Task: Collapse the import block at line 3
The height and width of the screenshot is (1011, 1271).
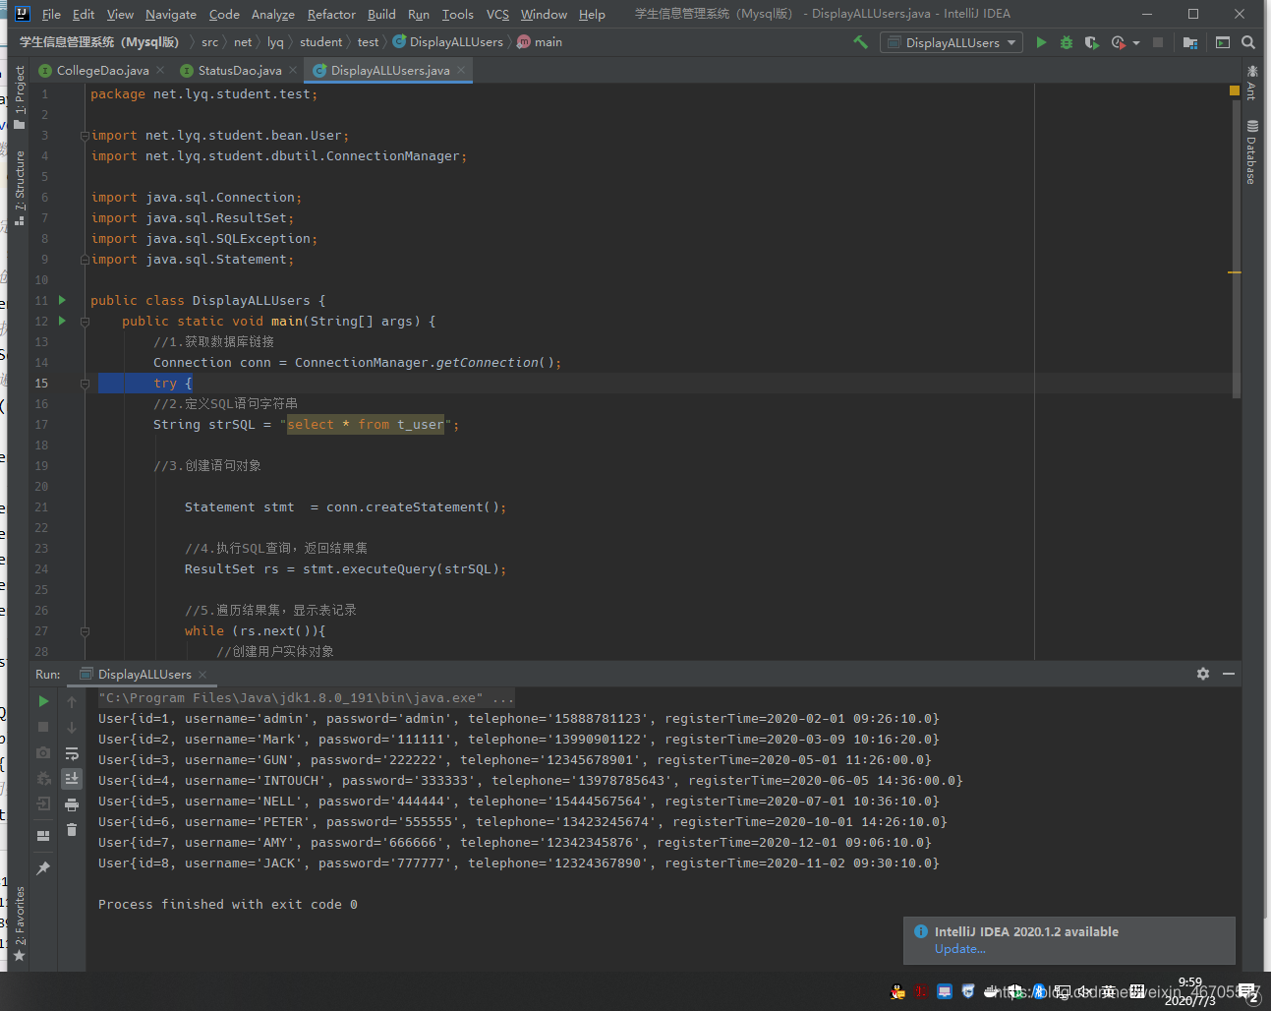Action: tap(85, 136)
